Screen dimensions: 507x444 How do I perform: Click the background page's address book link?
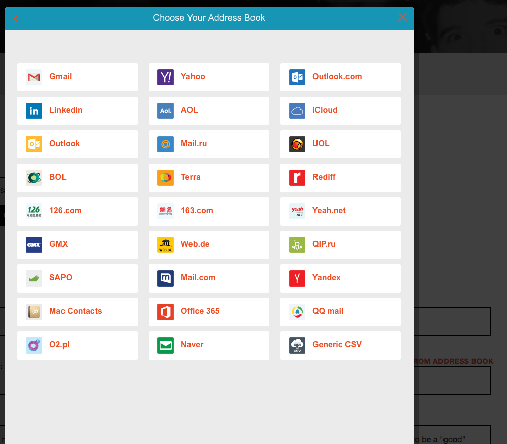[x=454, y=361]
